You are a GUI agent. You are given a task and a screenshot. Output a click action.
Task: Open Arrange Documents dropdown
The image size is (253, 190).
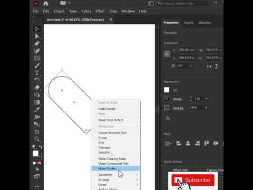coord(65,3)
